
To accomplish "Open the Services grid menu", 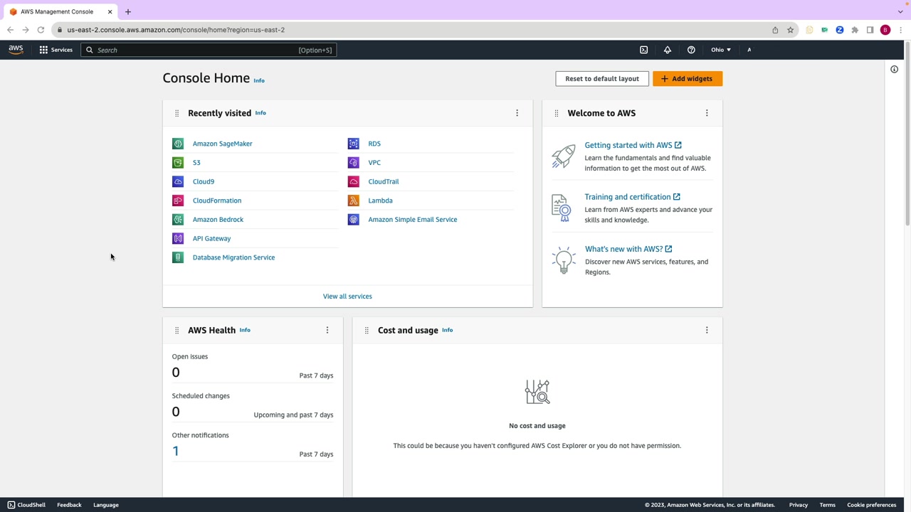I will click(x=56, y=50).
